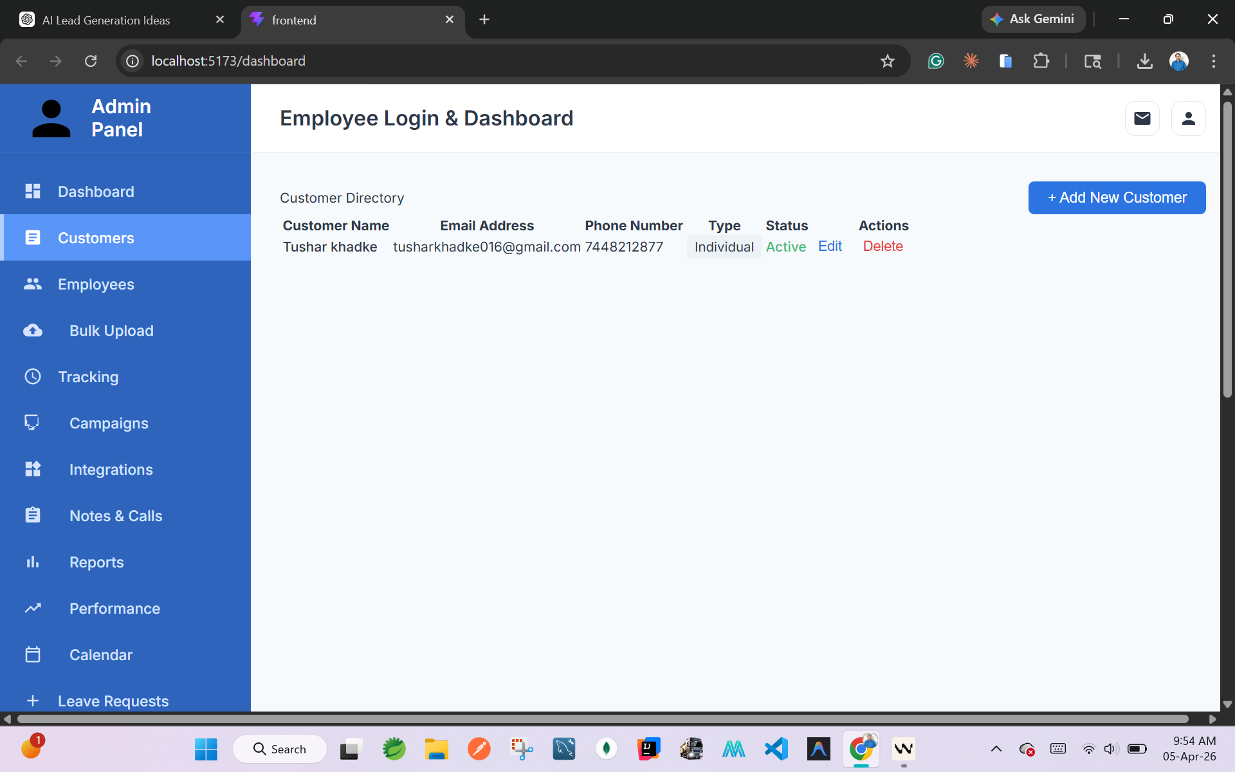
Task: Navigate to Campaigns
Action: click(125, 423)
